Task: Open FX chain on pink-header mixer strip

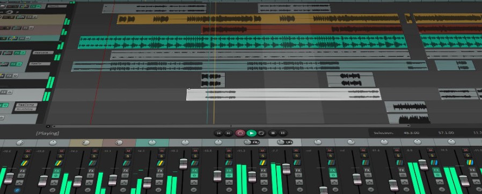Action: (126, 170)
